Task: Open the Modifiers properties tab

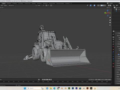Action: pyautogui.click(x=113, y=52)
